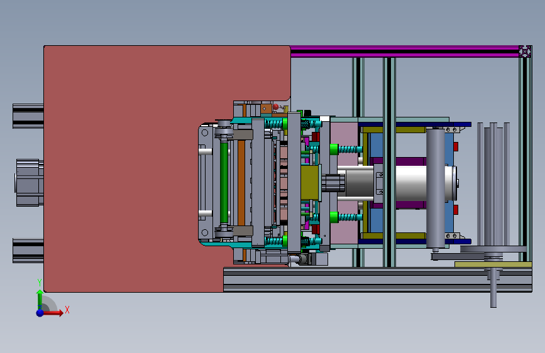Select the tan plate at the bottom right
This screenshot has height=353, width=545.
(493, 264)
